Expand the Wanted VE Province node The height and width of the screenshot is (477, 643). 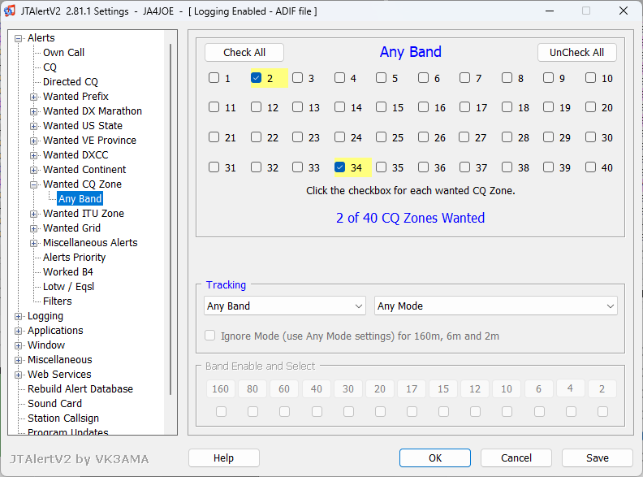click(x=33, y=141)
